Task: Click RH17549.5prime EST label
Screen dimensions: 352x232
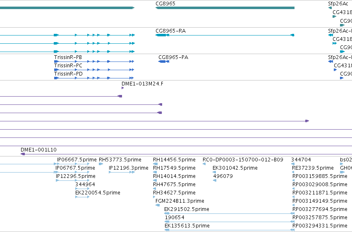Action: coord(174,168)
